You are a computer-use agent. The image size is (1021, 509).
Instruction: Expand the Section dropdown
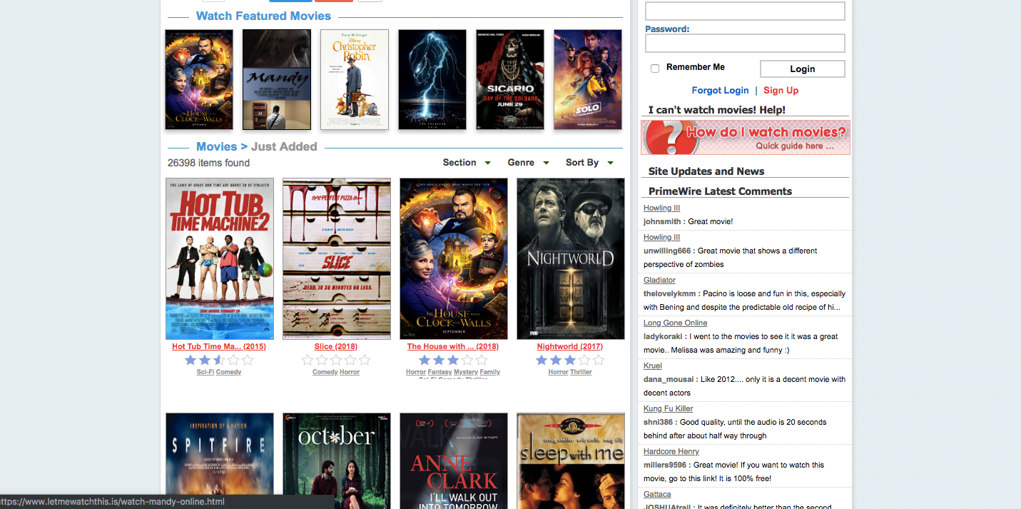pyautogui.click(x=467, y=163)
